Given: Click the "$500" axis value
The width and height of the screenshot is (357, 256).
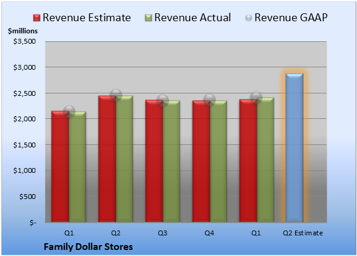Looking at the screenshot, I should coord(27,197).
